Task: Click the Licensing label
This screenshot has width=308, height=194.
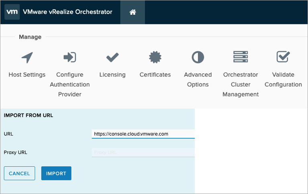Action: click(112, 75)
